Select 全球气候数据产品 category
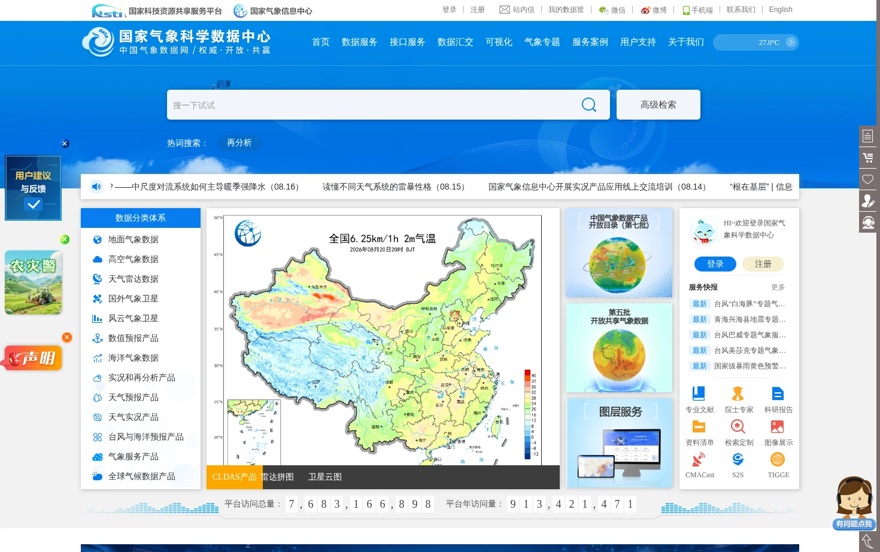The height and width of the screenshot is (552, 880). point(141,476)
